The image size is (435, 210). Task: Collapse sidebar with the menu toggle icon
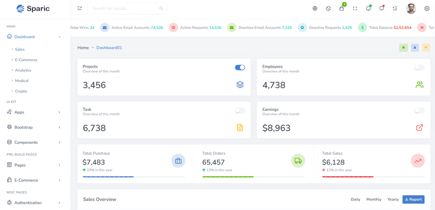tap(79, 8)
